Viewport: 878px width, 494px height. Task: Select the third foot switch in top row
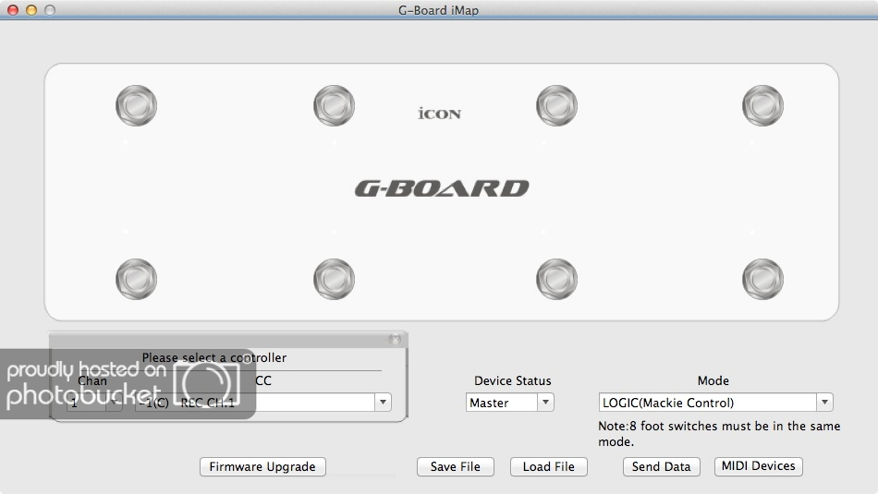click(x=556, y=106)
